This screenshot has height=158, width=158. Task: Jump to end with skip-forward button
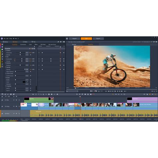point(122,91)
